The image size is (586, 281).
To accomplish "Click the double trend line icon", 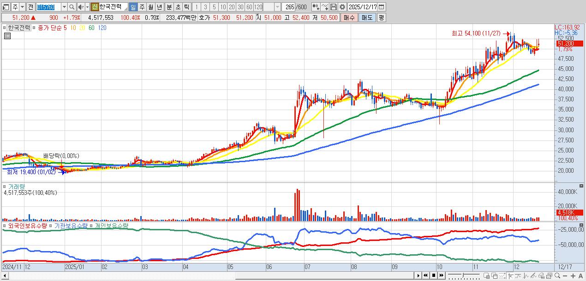I will coord(533,276).
